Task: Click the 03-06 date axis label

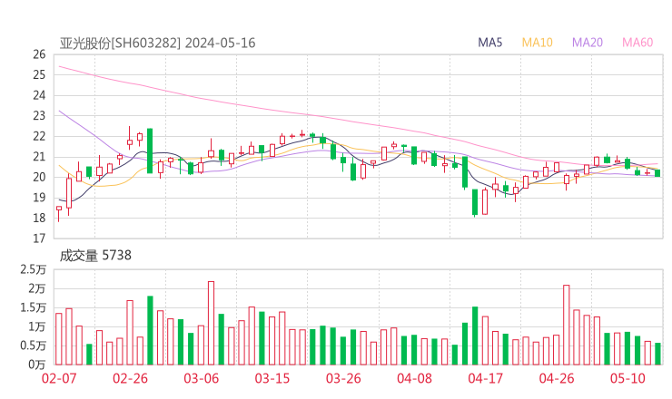Action: 202,378
